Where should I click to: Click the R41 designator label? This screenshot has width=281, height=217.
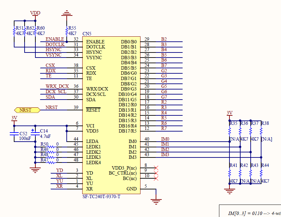click(x=233, y=165)
